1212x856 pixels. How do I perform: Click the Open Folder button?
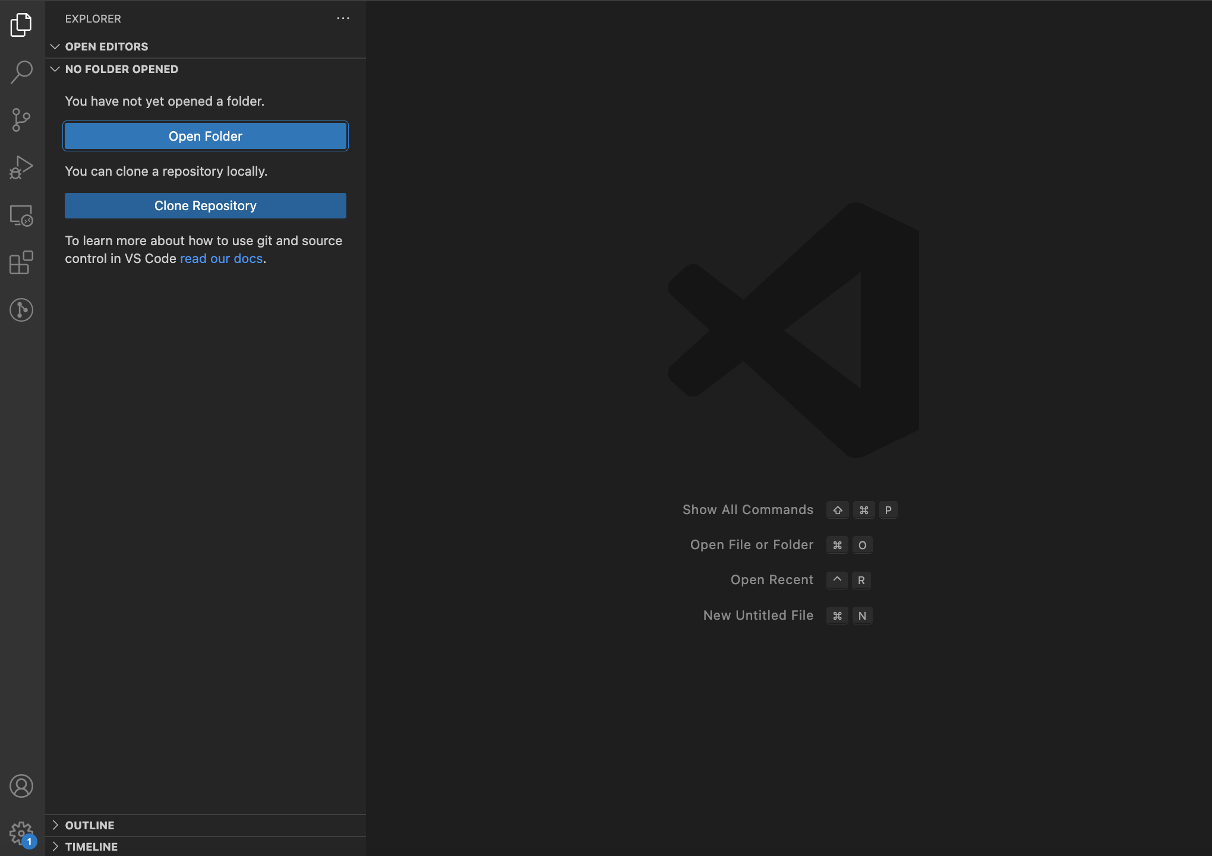point(206,136)
